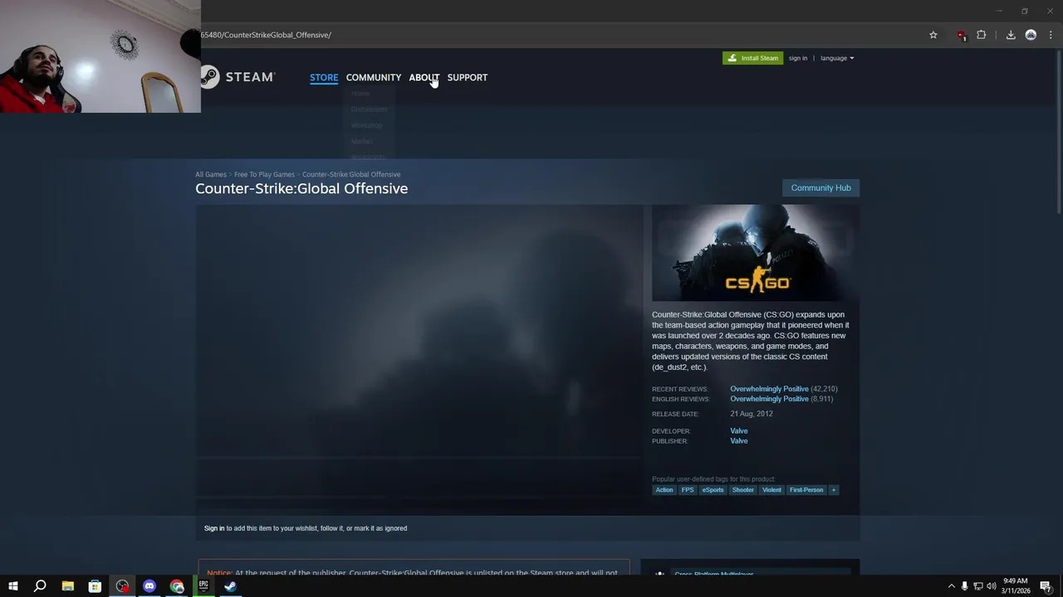This screenshot has height=597, width=1063.
Task: Select the Shooter tag
Action: tap(743, 490)
